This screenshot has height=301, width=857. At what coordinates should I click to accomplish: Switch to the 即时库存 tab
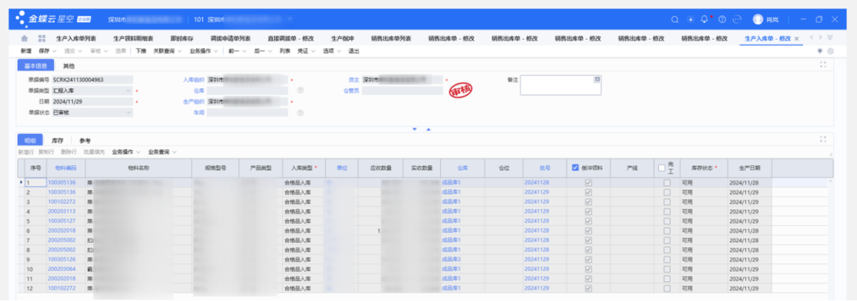pyautogui.click(x=182, y=39)
